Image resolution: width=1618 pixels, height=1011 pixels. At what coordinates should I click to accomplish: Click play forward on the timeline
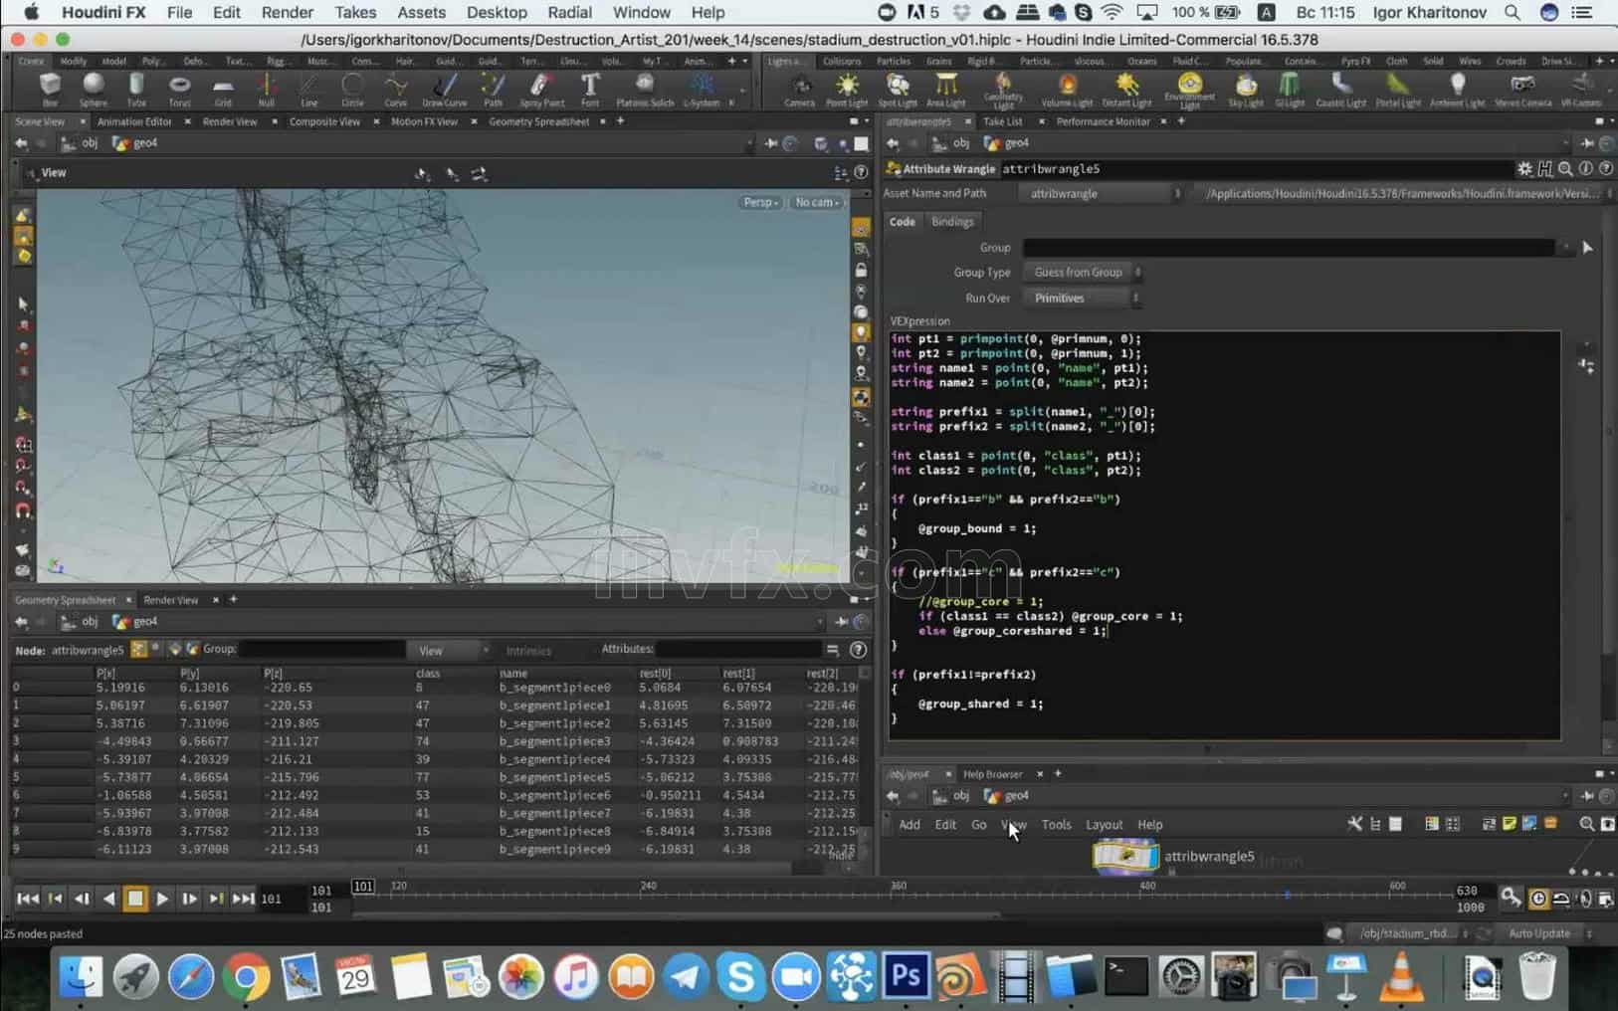pyautogui.click(x=162, y=899)
